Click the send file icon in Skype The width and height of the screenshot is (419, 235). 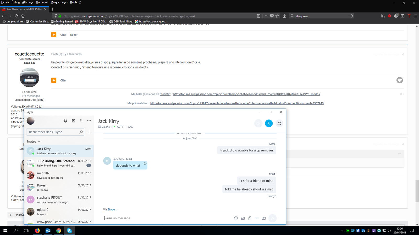[250, 218]
